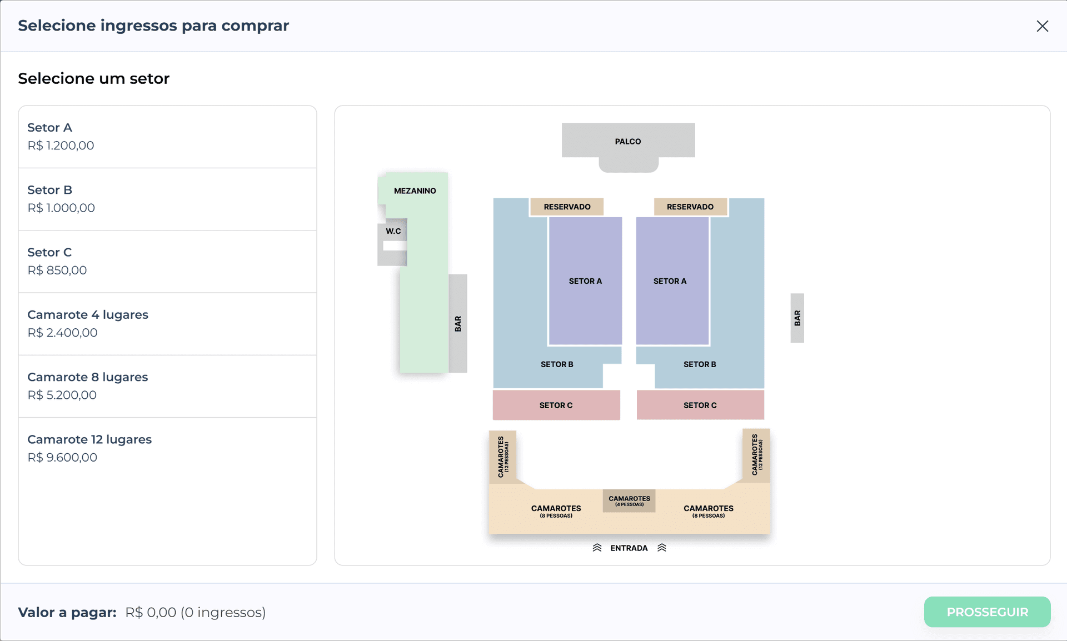Image resolution: width=1067 pixels, height=641 pixels.
Task: Select Setor A for R$ 1.200,00
Action: [167, 137]
